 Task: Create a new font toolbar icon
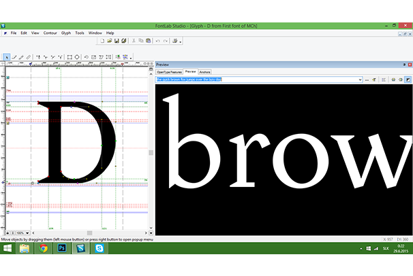tap(102, 41)
